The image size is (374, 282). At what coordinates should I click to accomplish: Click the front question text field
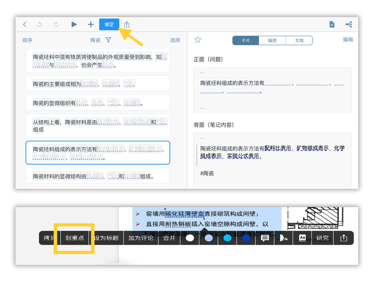[272, 90]
